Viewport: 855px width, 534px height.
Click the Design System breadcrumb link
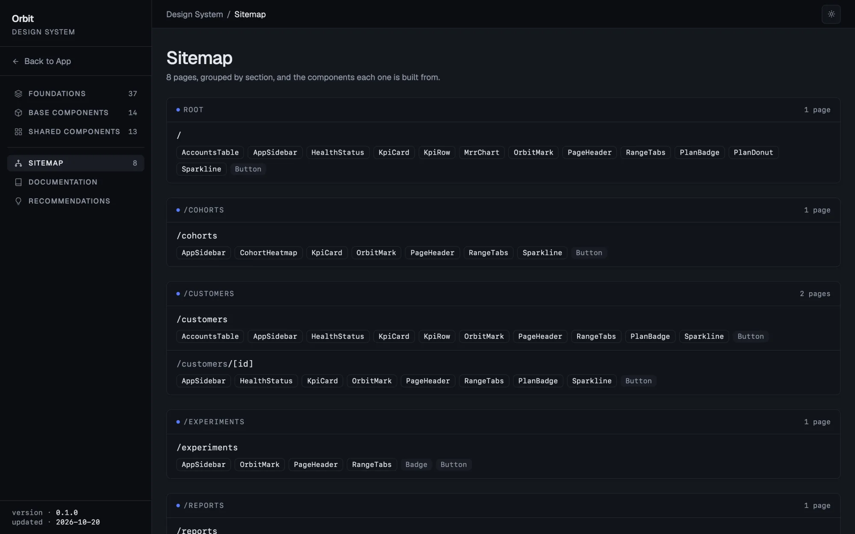(195, 14)
